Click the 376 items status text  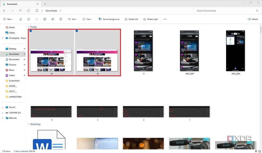[x=6, y=151]
